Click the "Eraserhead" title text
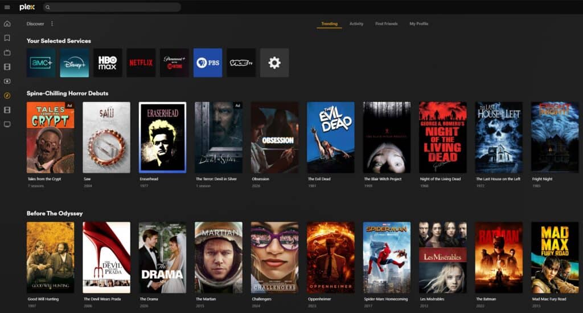This screenshot has height=313, width=583. coord(149,179)
